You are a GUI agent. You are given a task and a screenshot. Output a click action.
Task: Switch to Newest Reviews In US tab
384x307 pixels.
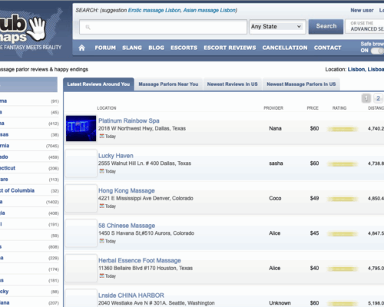pos(233,84)
